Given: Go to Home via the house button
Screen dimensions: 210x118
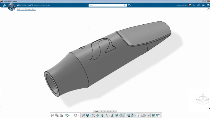Looking at the screenshot, I should [x=203, y=5].
